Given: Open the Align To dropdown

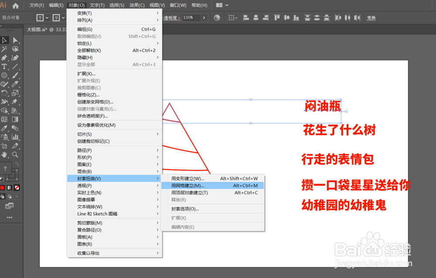Looking at the screenshot, I should 233,18.
